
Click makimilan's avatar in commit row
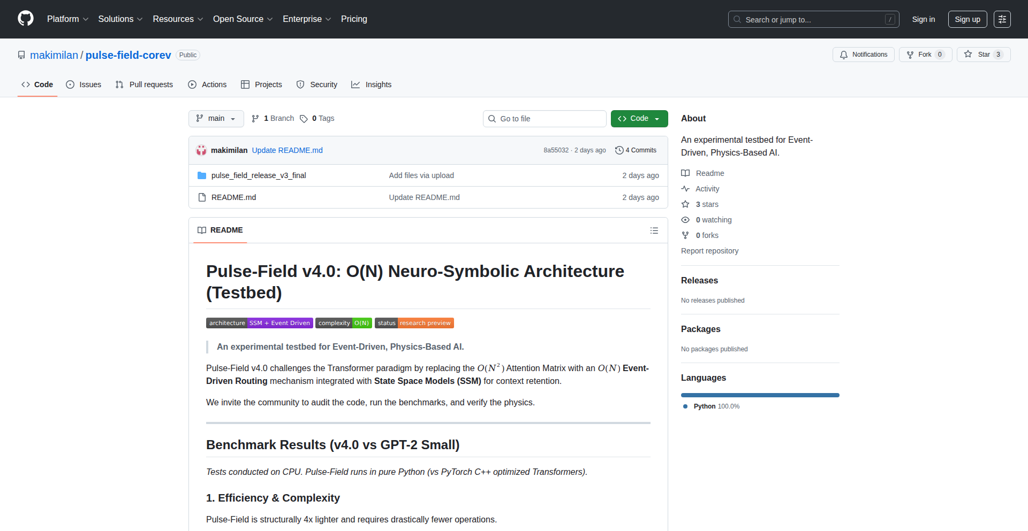[201, 150]
